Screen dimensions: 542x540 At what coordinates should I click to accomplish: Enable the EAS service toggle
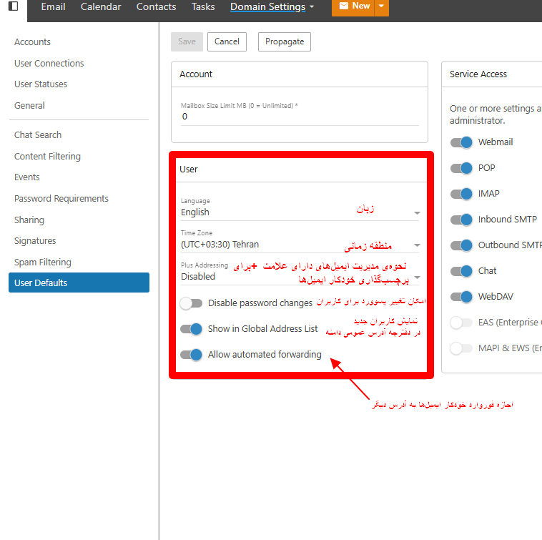pyautogui.click(x=461, y=323)
